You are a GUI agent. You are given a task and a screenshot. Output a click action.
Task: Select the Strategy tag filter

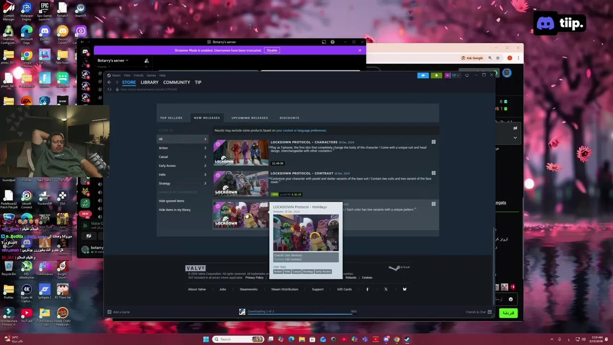(x=182, y=184)
